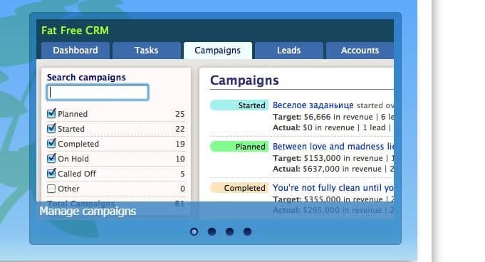Enable the Other campaigns checkbox
This screenshot has width=485, height=262.
coord(51,189)
